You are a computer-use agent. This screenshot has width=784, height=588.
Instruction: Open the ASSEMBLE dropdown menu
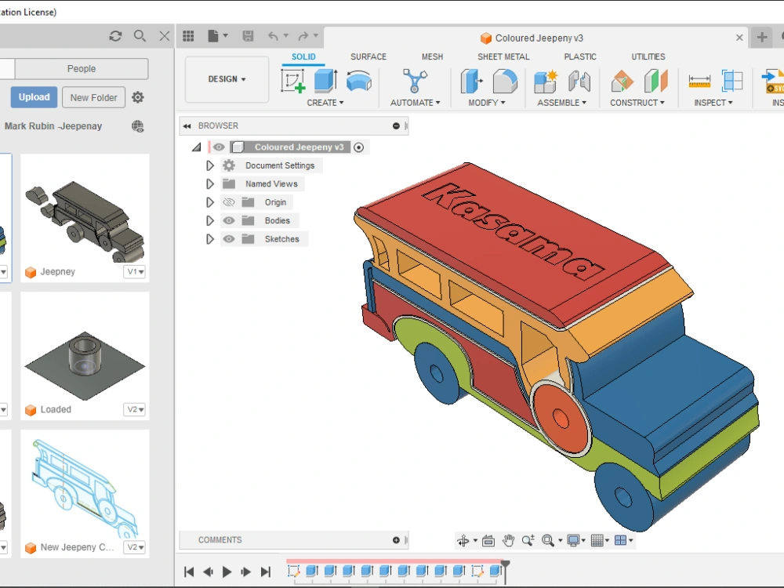[561, 103]
